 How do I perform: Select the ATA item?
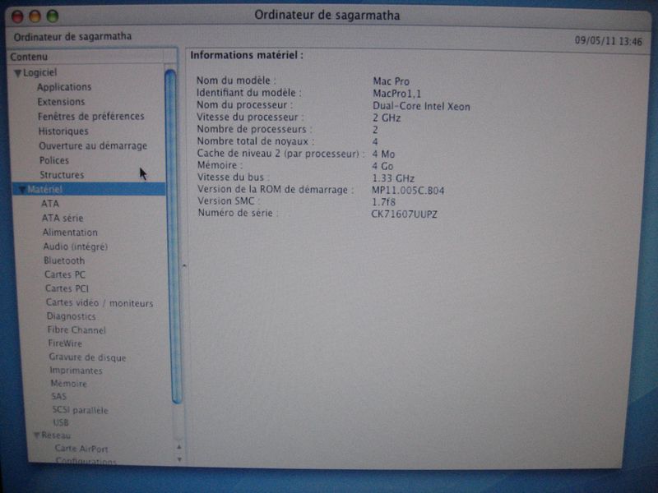[x=50, y=204]
